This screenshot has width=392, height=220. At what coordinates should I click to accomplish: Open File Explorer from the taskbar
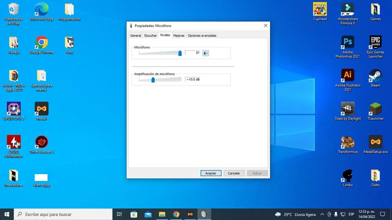pyautogui.click(x=162, y=214)
